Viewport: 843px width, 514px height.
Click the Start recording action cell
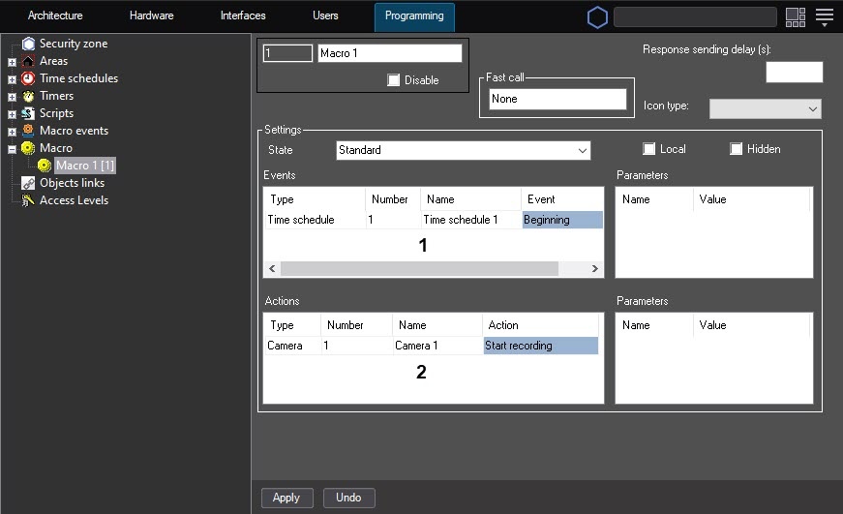point(541,346)
